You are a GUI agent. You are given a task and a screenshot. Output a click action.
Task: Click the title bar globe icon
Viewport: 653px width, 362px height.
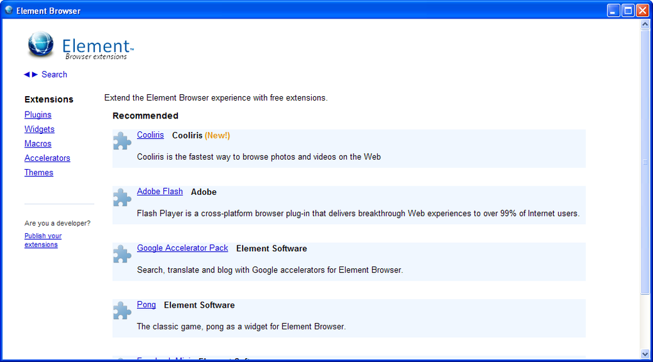pos(8,10)
